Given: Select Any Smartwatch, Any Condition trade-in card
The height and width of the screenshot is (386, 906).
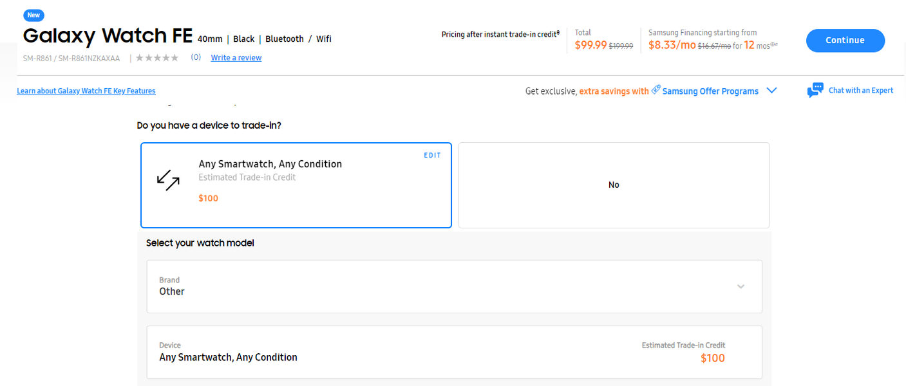Looking at the screenshot, I should (x=296, y=185).
